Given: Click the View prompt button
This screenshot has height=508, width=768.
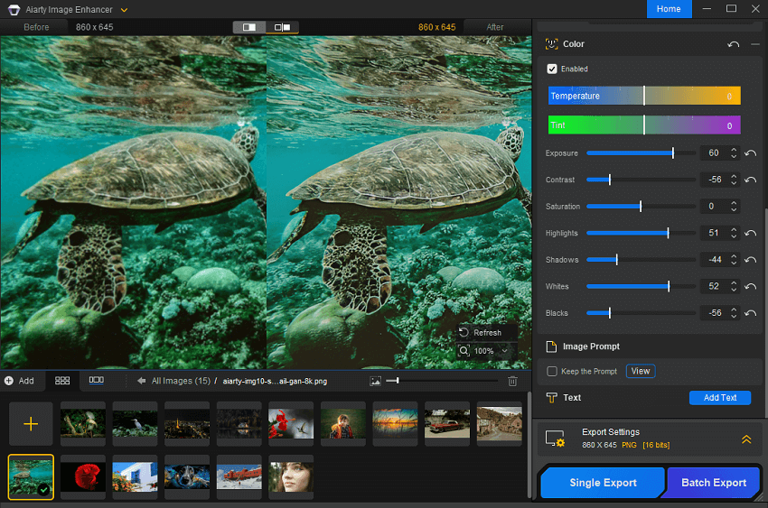Looking at the screenshot, I should (x=641, y=371).
